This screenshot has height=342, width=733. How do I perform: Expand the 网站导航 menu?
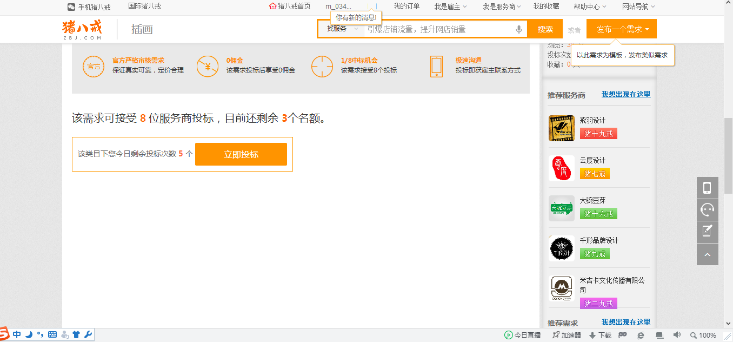(638, 6)
